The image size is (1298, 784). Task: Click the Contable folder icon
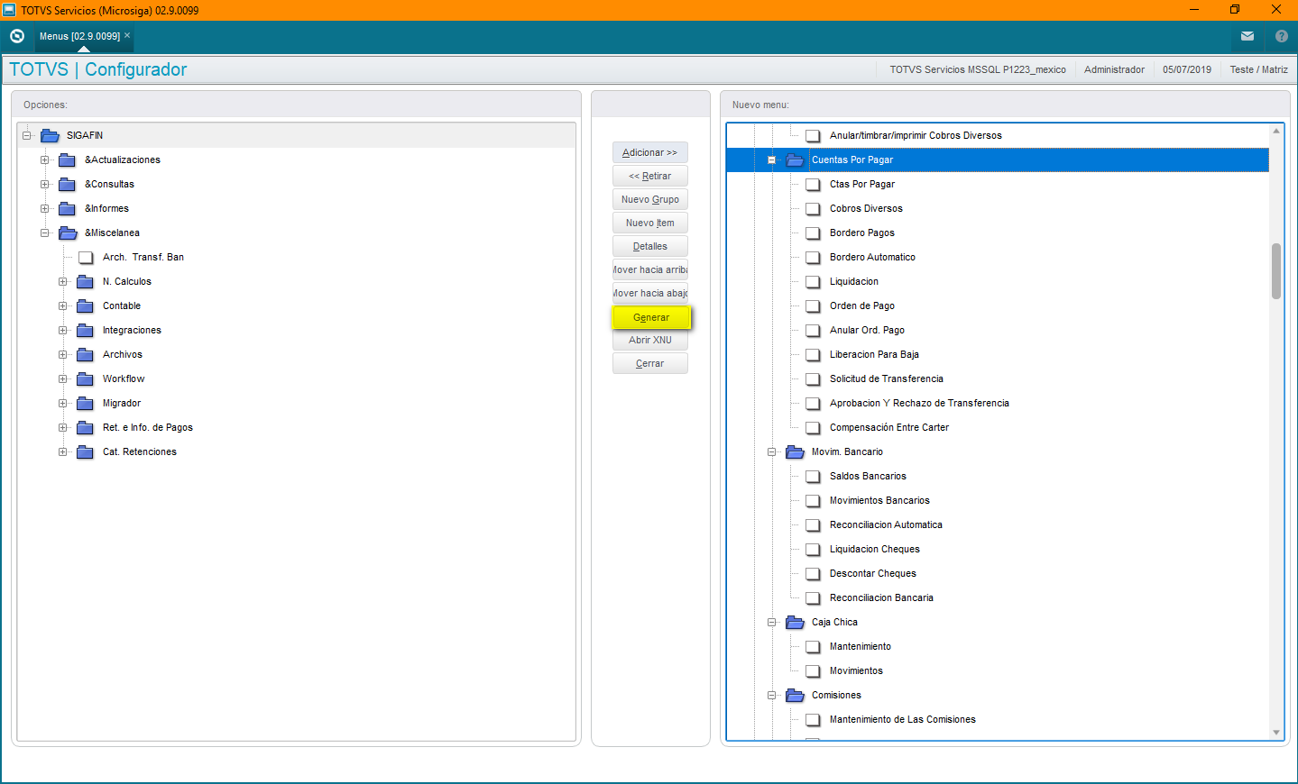[x=85, y=305]
